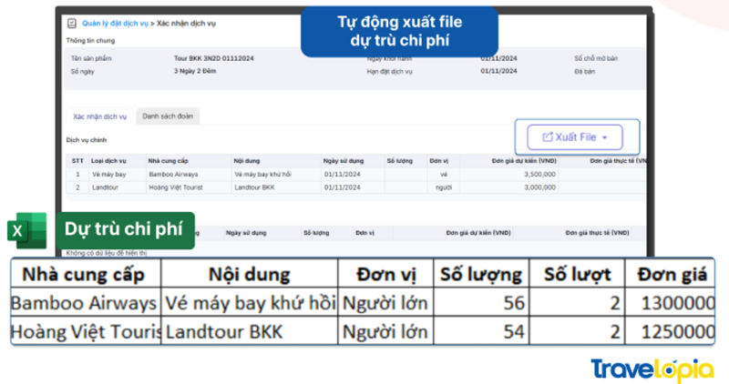Click the Tour BKK 3N2D 01112024 product name

pos(214,58)
